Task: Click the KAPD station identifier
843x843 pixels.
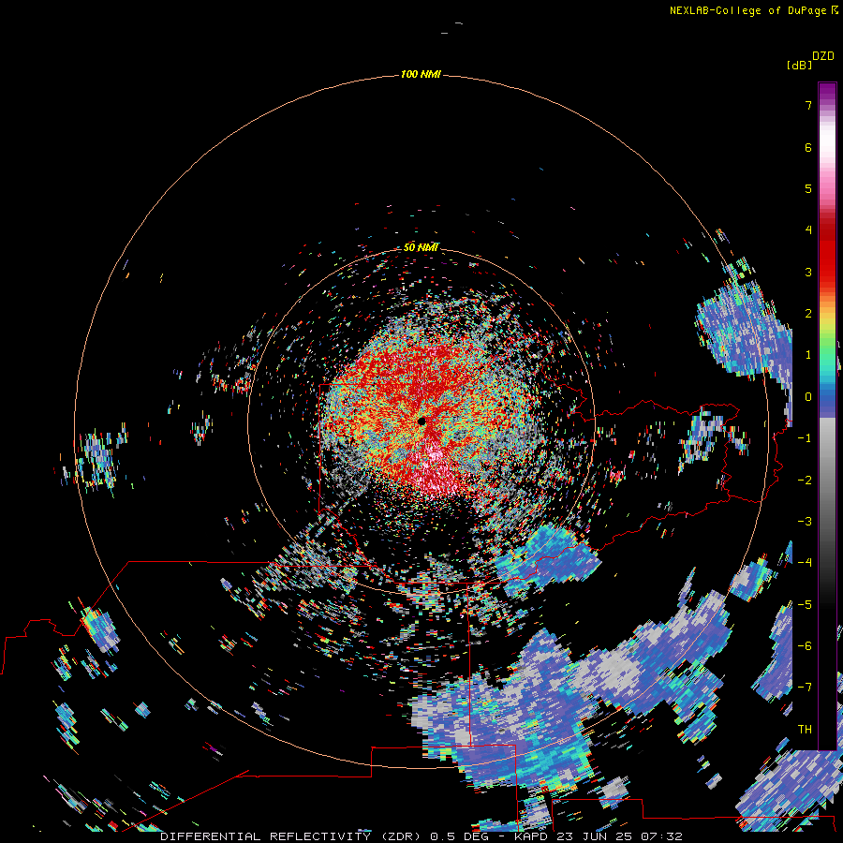Action: [x=531, y=836]
